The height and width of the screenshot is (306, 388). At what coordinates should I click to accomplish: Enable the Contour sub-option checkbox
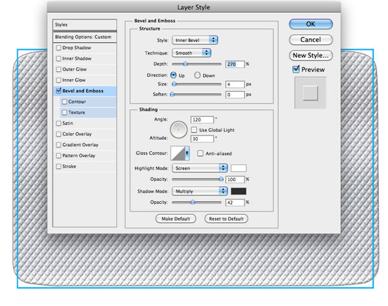(65, 102)
